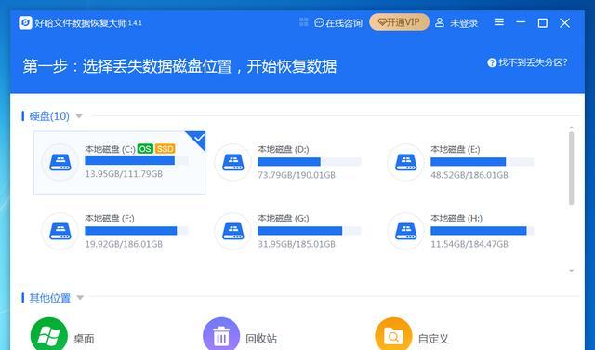Click the H: drive usage bar
This screenshot has height=350, width=595.
point(482,231)
